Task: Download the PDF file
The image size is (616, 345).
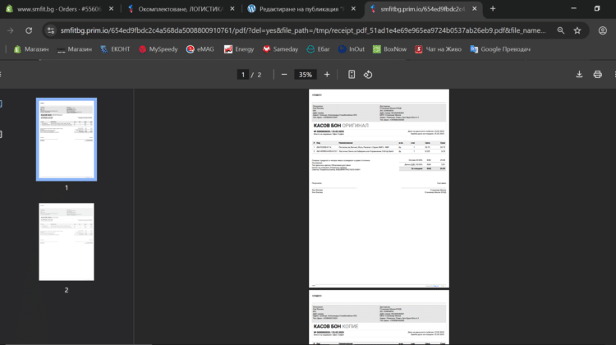Action: click(579, 74)
